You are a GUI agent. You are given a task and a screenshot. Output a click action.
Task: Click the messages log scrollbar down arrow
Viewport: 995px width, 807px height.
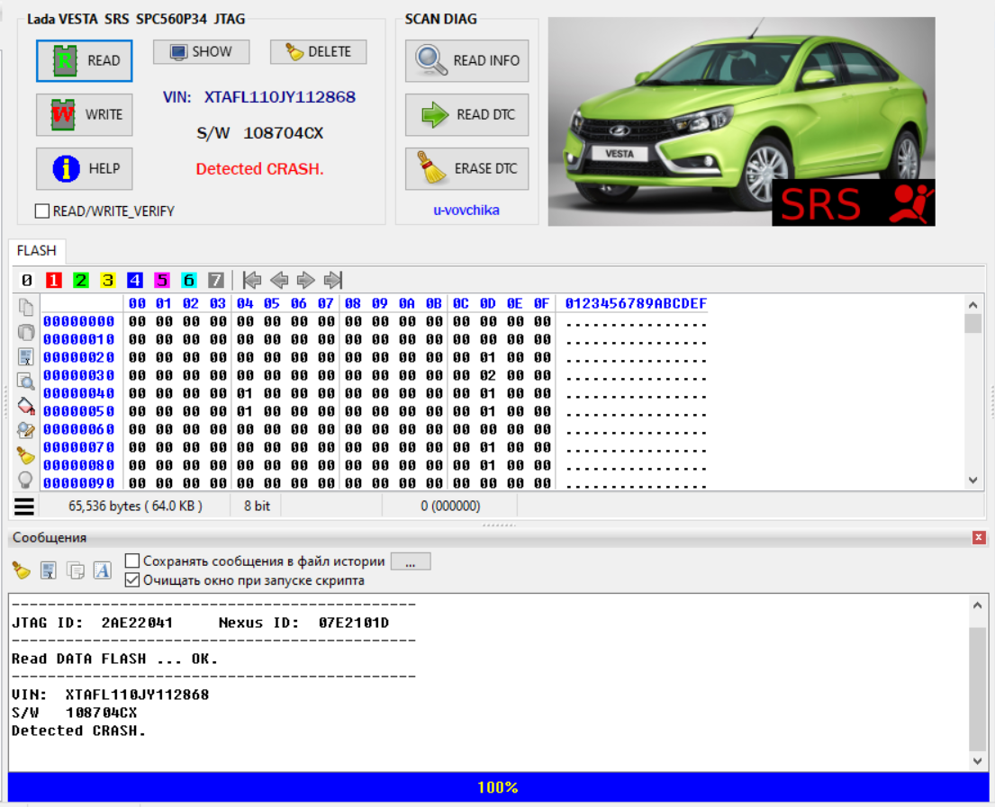tap(978, 760)
